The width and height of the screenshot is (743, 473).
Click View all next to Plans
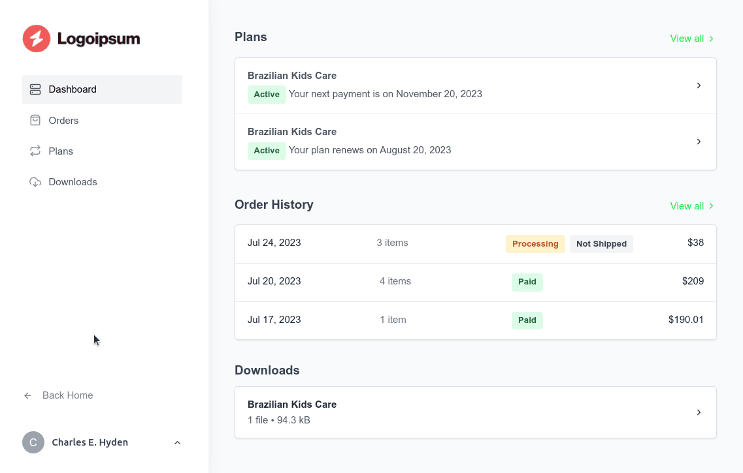(x=686, y=38)
